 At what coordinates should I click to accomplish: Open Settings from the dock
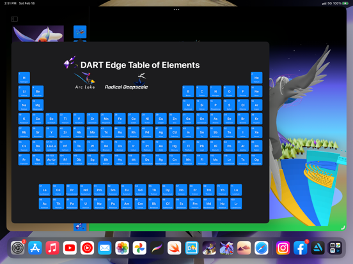point(17,248)
